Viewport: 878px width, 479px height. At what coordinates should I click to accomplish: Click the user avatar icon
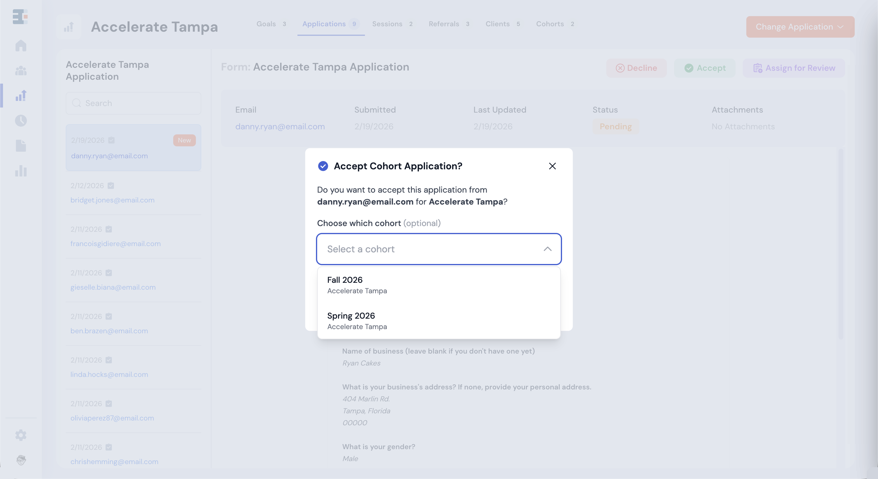21,460
